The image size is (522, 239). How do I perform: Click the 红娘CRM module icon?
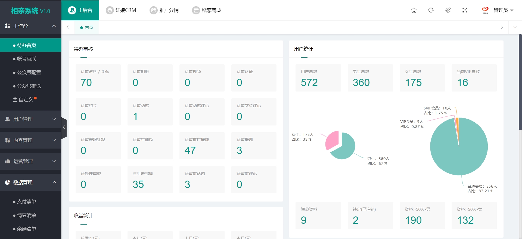pyautogui.click(x=110, y=10)
